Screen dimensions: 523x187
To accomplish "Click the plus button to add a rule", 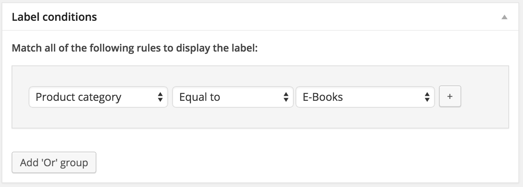I will pos(450,97).
